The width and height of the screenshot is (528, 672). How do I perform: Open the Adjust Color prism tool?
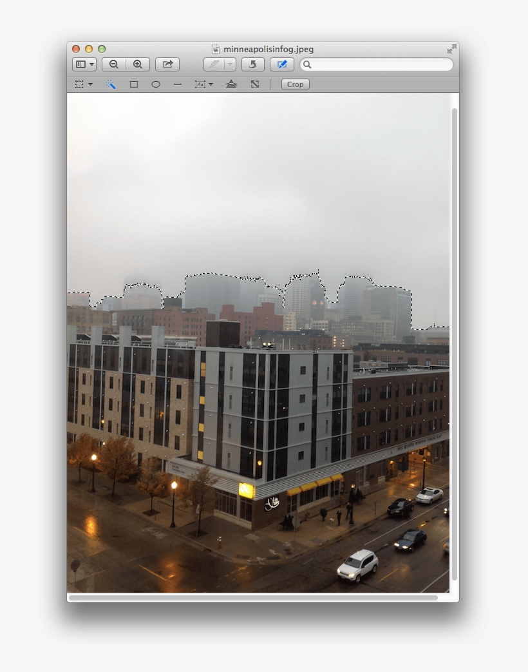coord(231,84)
